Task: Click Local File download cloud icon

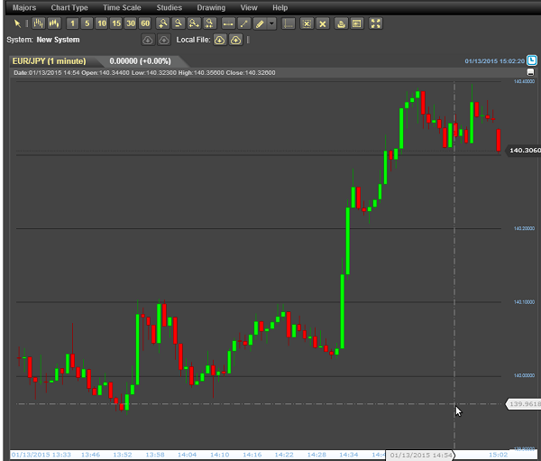Action: click(219, 40)
